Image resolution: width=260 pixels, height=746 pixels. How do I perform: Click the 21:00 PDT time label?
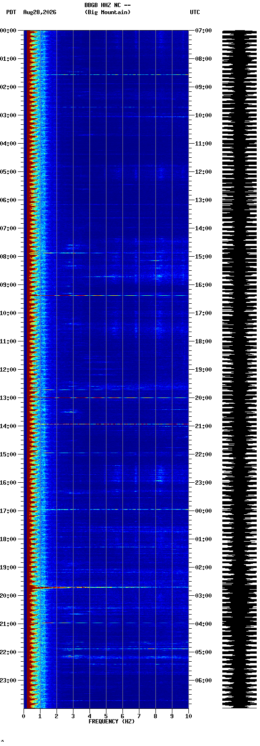coord(8,624)
